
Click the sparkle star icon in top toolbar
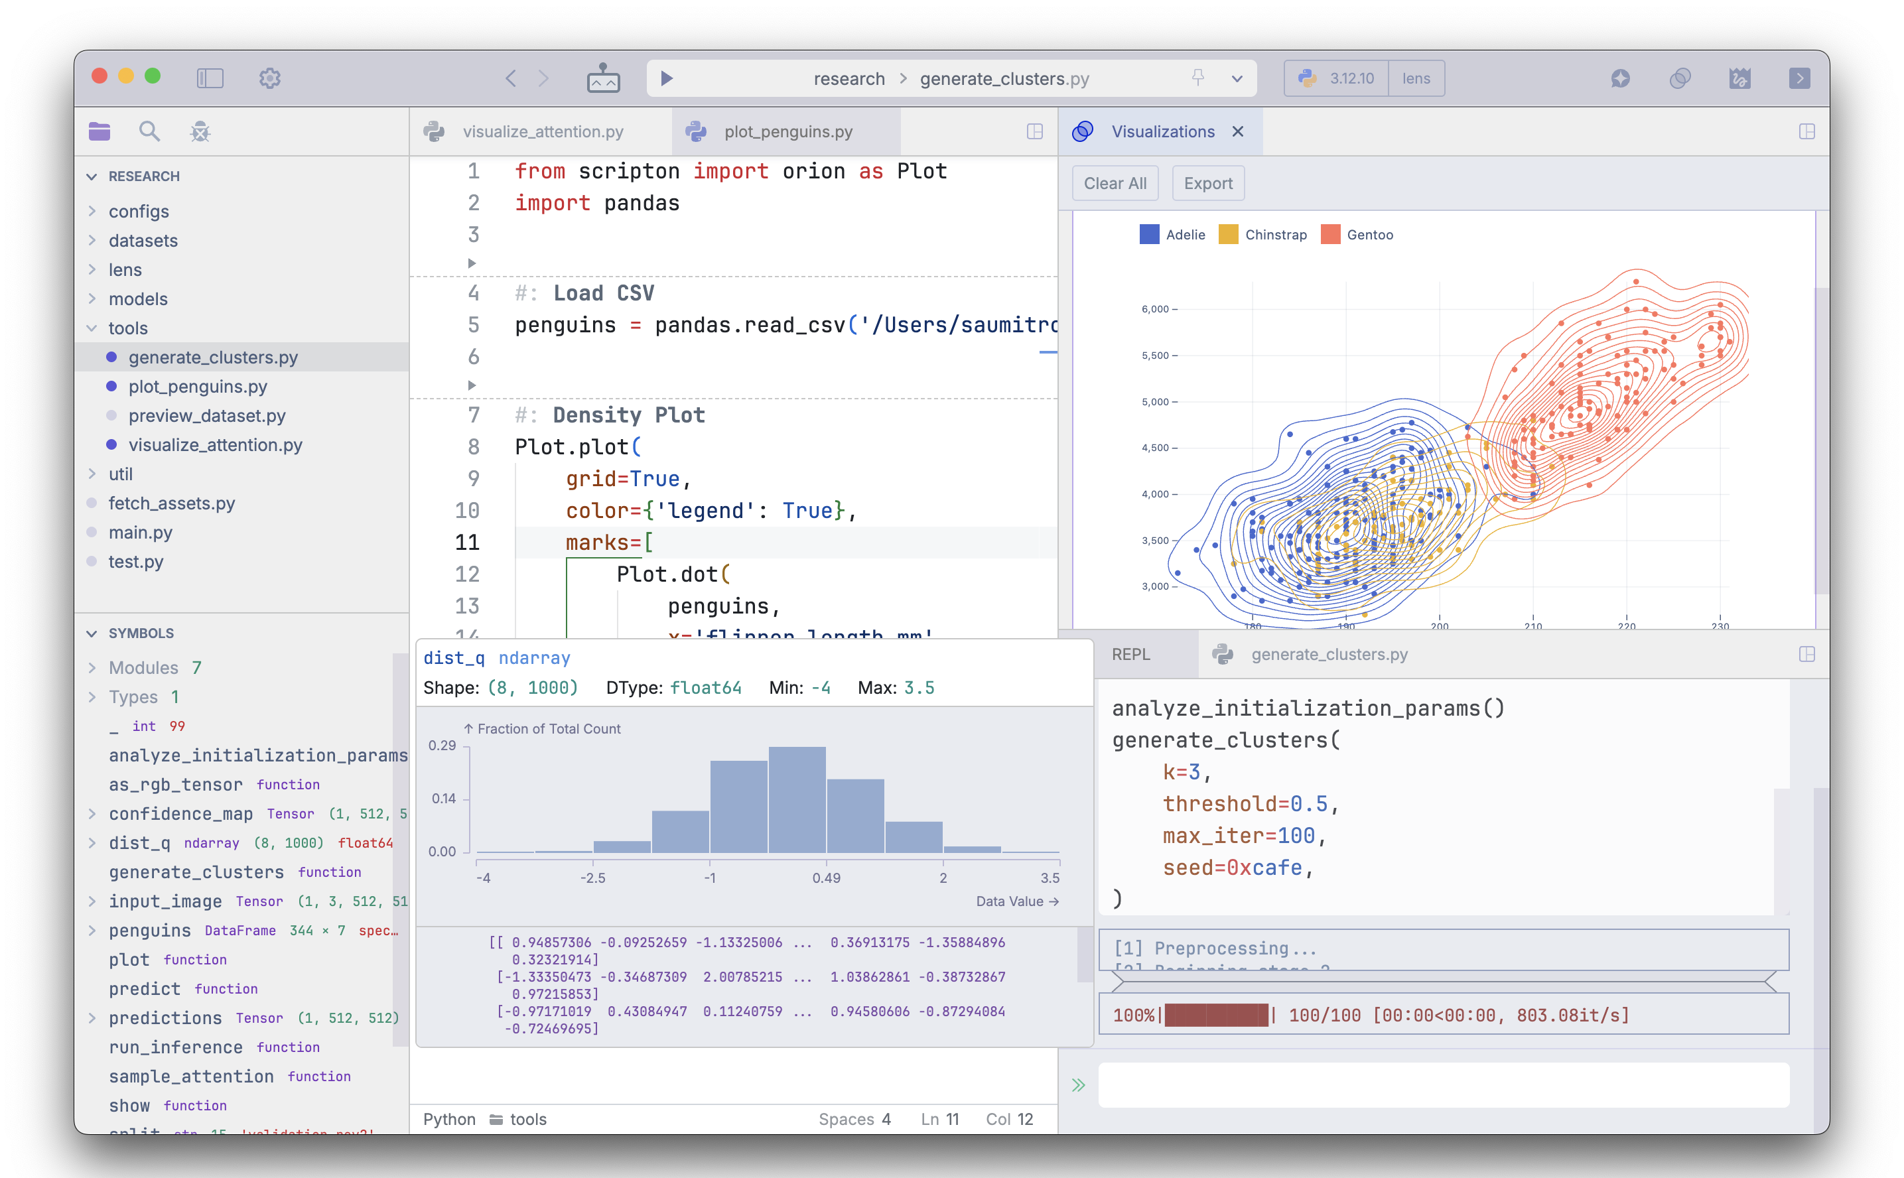click(x=1621, y=78)
